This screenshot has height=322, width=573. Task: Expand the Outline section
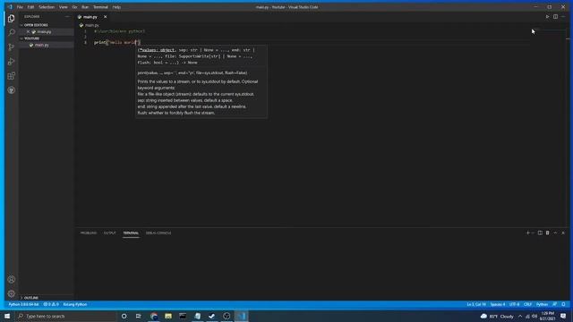pos(30,298)
